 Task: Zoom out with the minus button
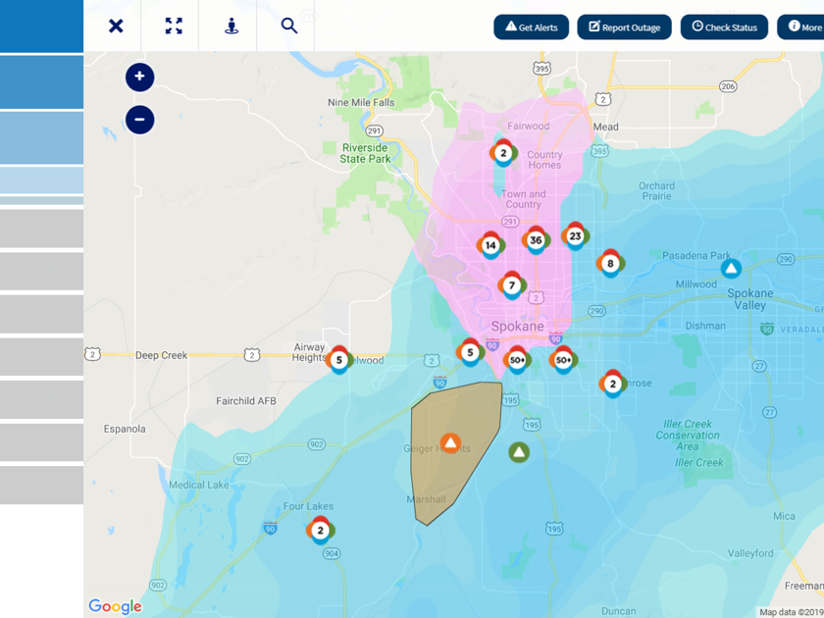pos(140,120)
